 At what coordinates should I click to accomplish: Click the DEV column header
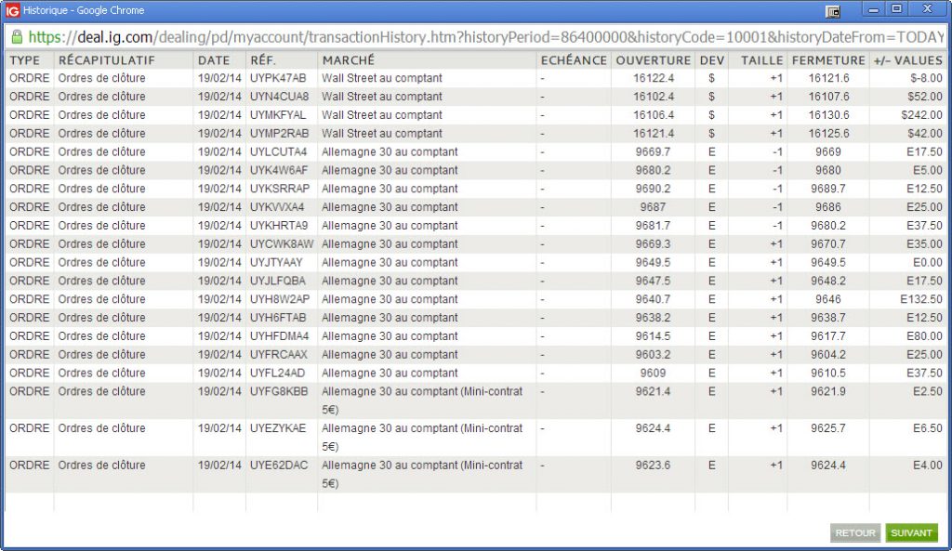coord(711,60)
